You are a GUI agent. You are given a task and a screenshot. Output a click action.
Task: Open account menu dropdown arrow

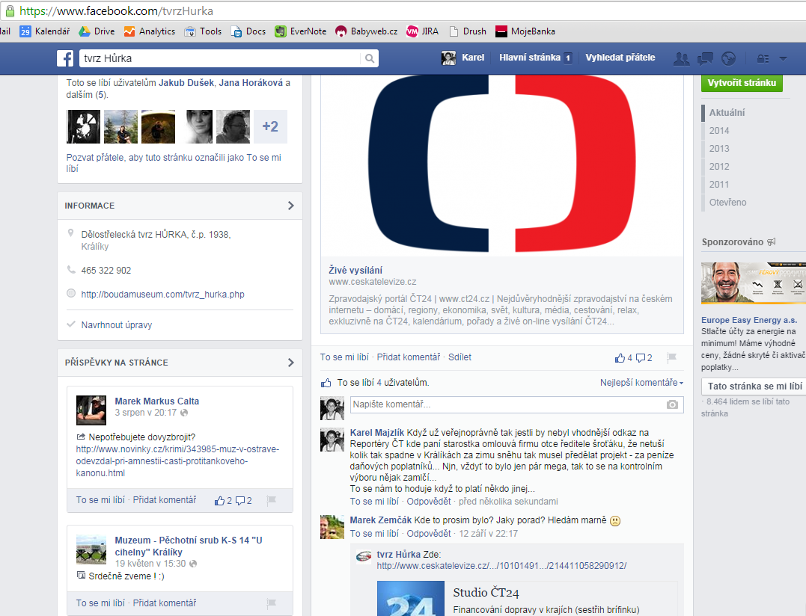click(x=783, y=58)
